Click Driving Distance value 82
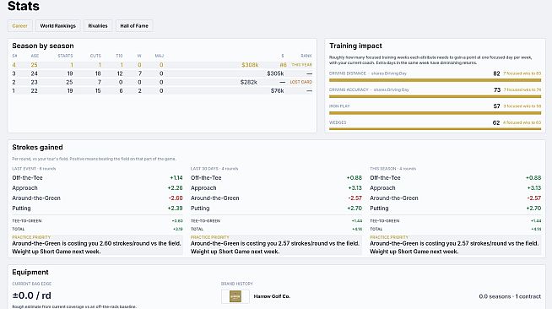The width and height of the screenshot is (552, 309). (496, 73)
